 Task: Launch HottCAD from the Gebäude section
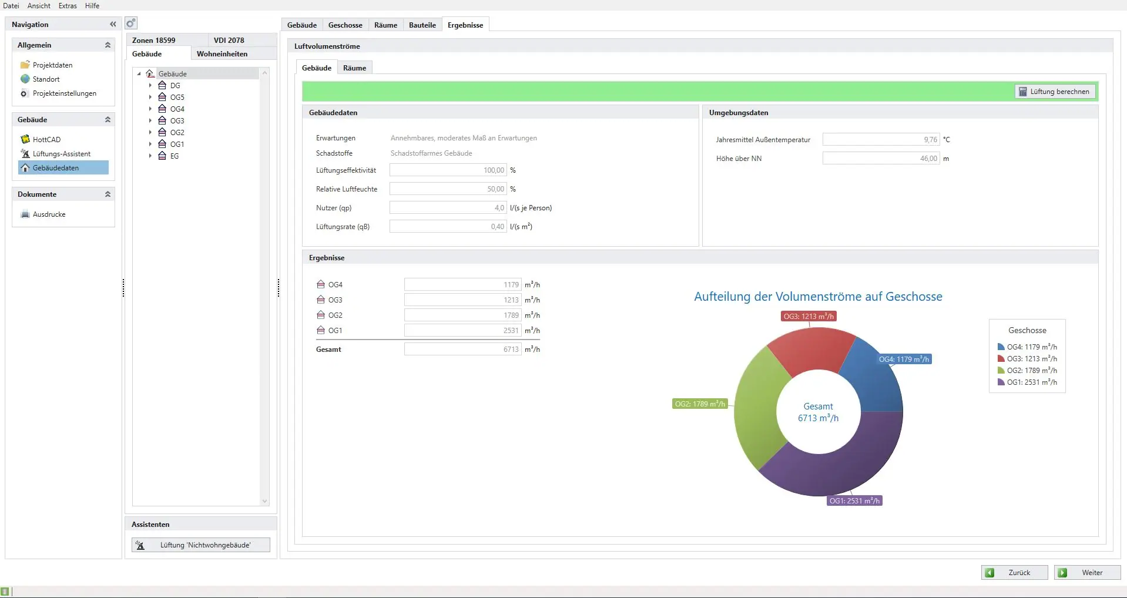pyautogui.click(x=46, y=140)
